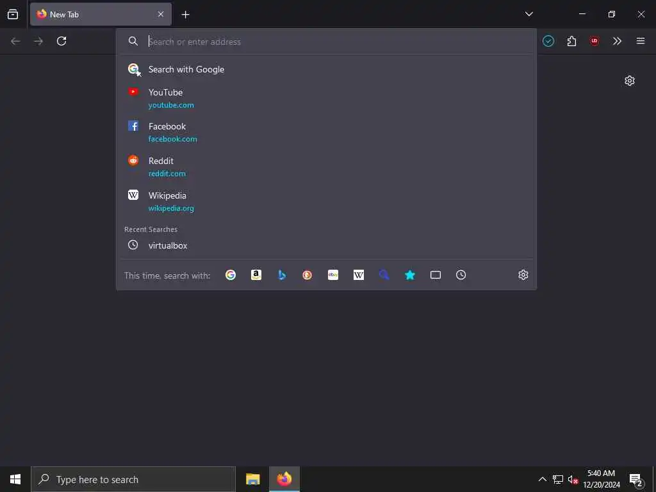Open the notifications action center
The image size is (656, 492).
click(x=636, y=479)
